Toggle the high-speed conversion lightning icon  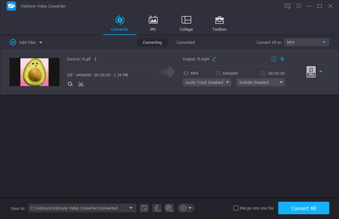click(x=157, y=208)
